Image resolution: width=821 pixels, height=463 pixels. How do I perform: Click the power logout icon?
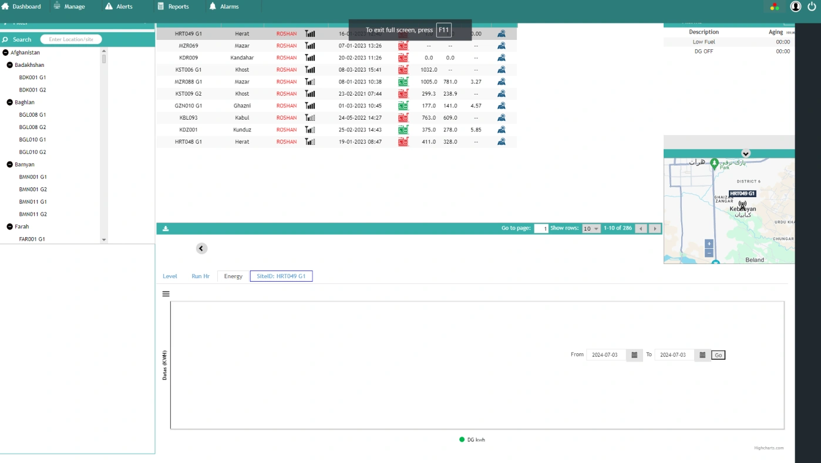point(812,6)
